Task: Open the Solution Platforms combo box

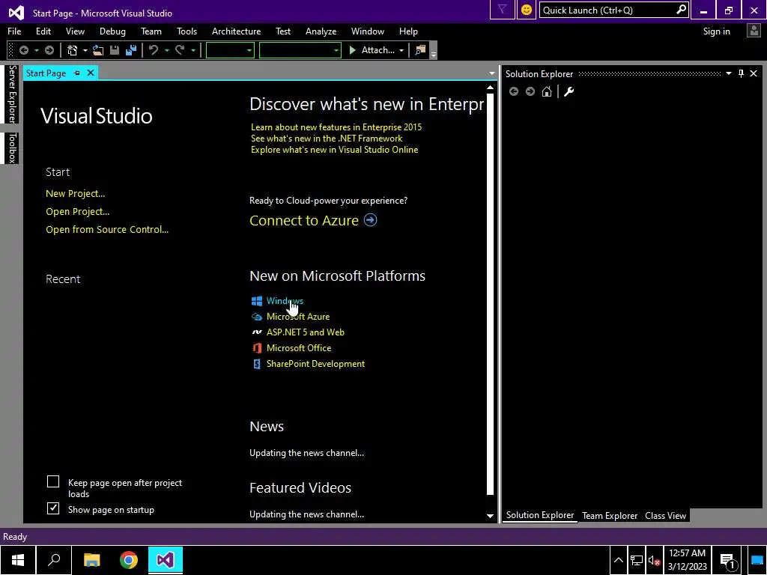Action: (x=300, y=50)
